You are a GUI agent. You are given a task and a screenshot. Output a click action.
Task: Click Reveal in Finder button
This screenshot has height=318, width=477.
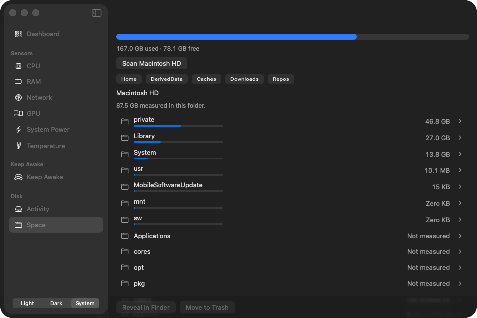146,308
